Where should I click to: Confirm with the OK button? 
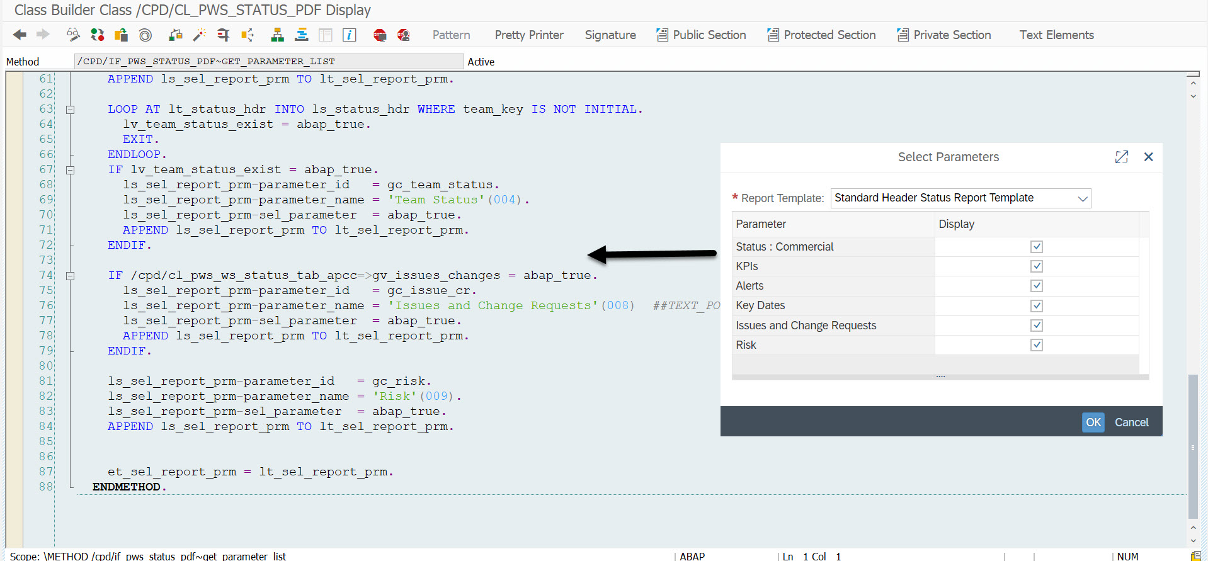(1093, 422)
